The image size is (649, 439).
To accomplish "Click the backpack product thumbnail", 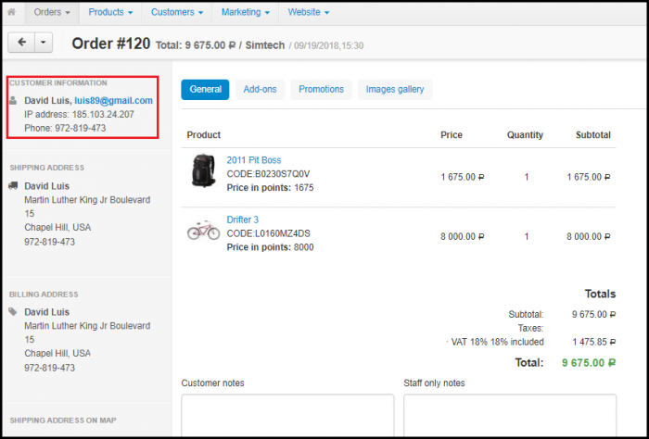I will (203, 170).
